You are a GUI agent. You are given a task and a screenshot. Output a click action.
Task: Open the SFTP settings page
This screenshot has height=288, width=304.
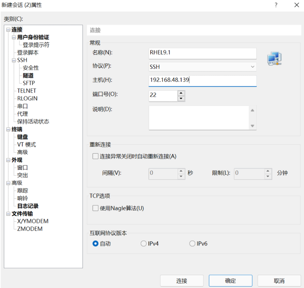(x=29, y=83)
